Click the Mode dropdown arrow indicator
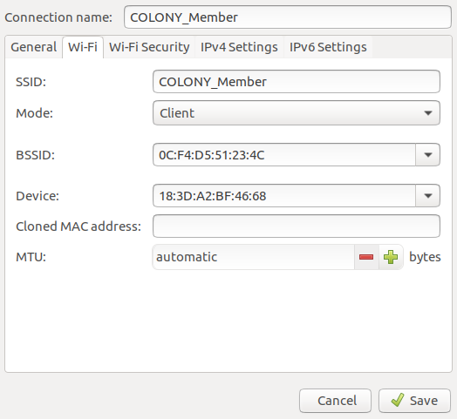 point(428,113)
